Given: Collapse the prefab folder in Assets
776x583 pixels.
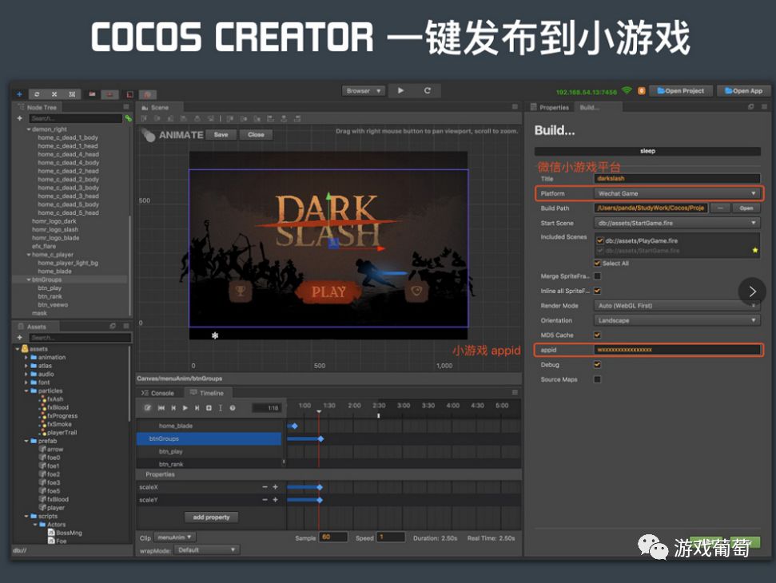Looking at the screenshot, I should click(x=26, y=441).
